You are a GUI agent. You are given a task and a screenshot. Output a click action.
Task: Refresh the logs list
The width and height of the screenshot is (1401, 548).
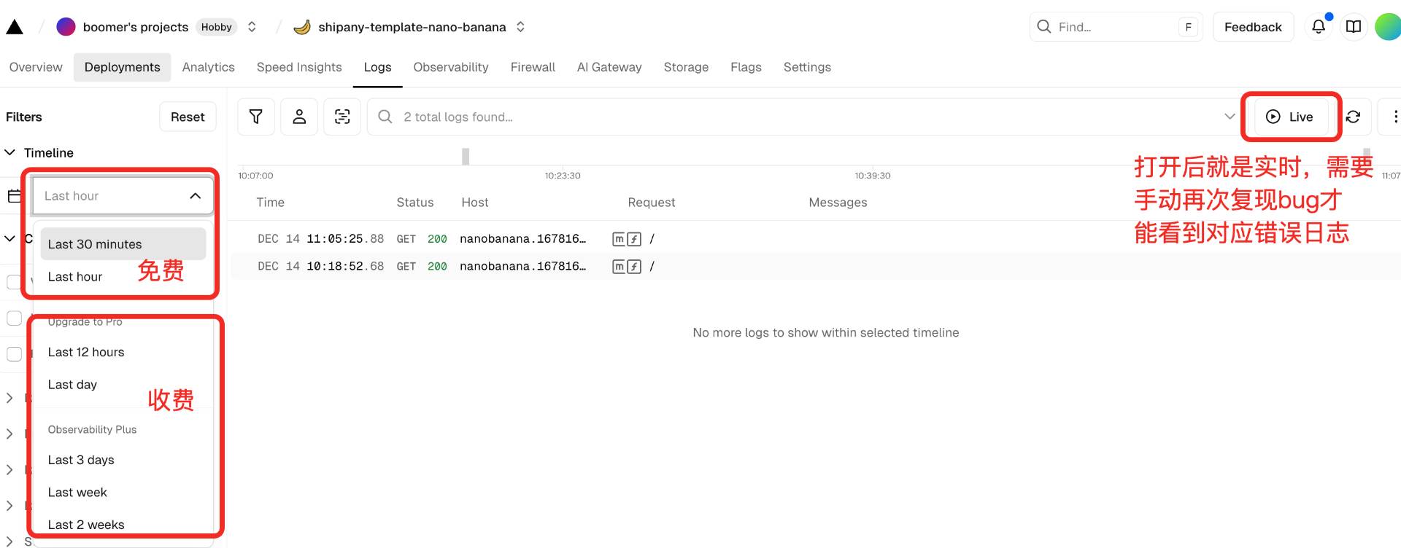(x=1353, y=117)
